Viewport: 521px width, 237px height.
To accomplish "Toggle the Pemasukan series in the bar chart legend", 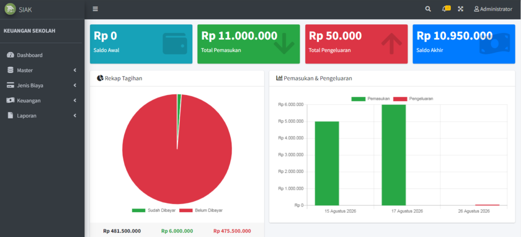I will point(371,99).
